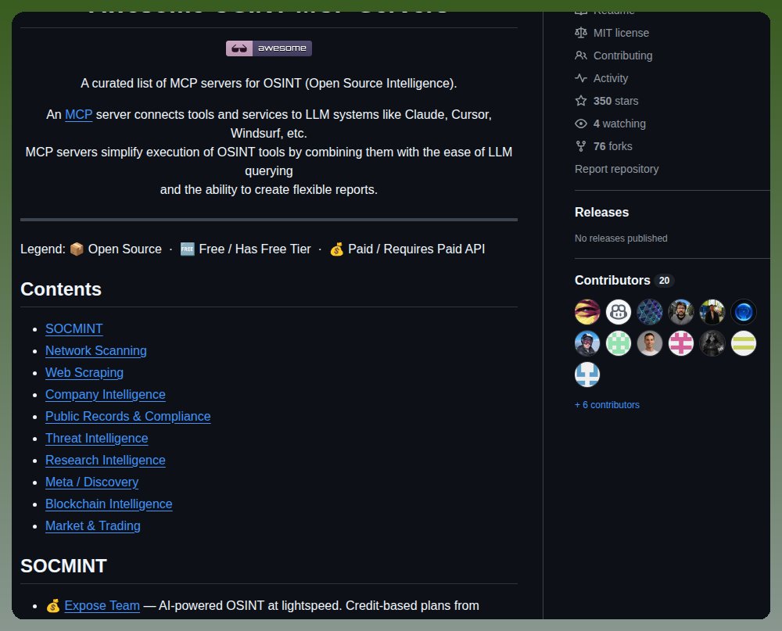Open the Contributing guidelines link

pos(623,56)
